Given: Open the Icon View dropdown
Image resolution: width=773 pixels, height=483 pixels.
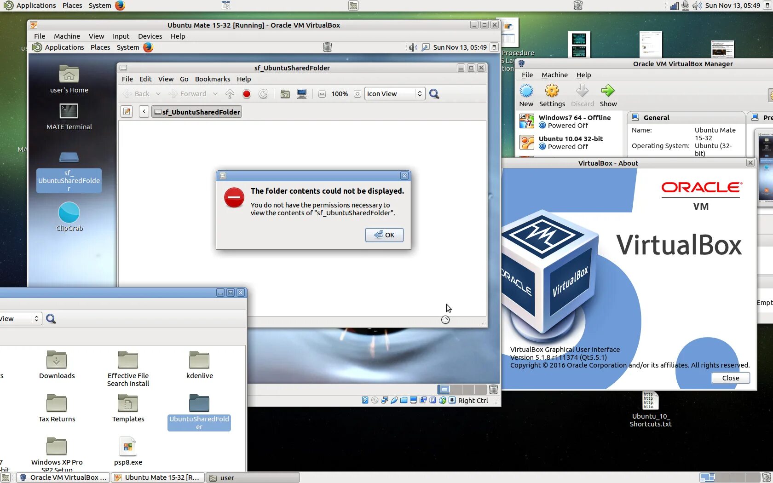Looking at the screenshot, I should click(x=395, y=93).
